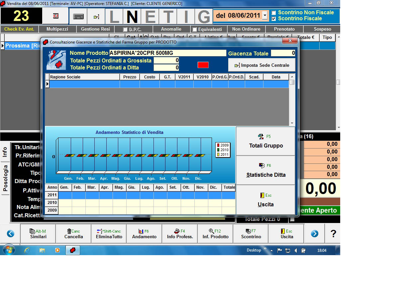Screen dimensions: 400x299
Task: Enable Scontrino Non Fiscale checkbox
Action: pos(274,13)
